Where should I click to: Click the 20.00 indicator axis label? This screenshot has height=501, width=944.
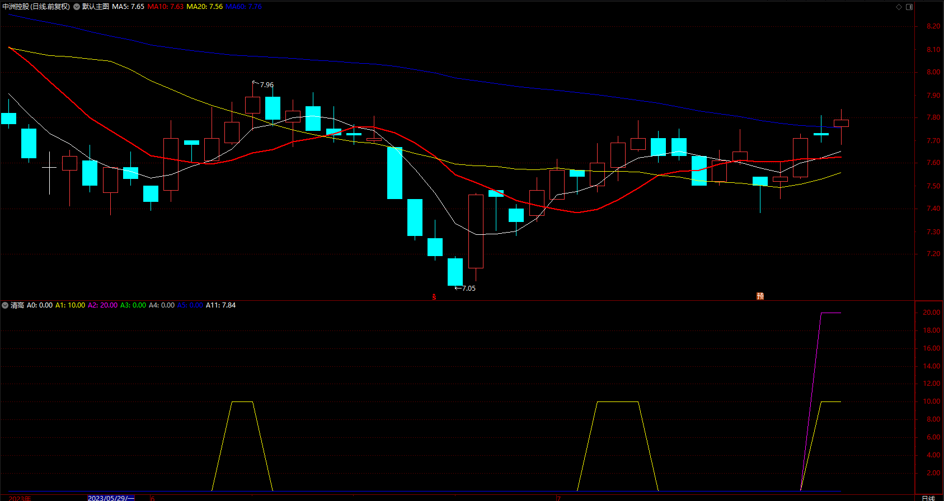click(x=932, y=313)
